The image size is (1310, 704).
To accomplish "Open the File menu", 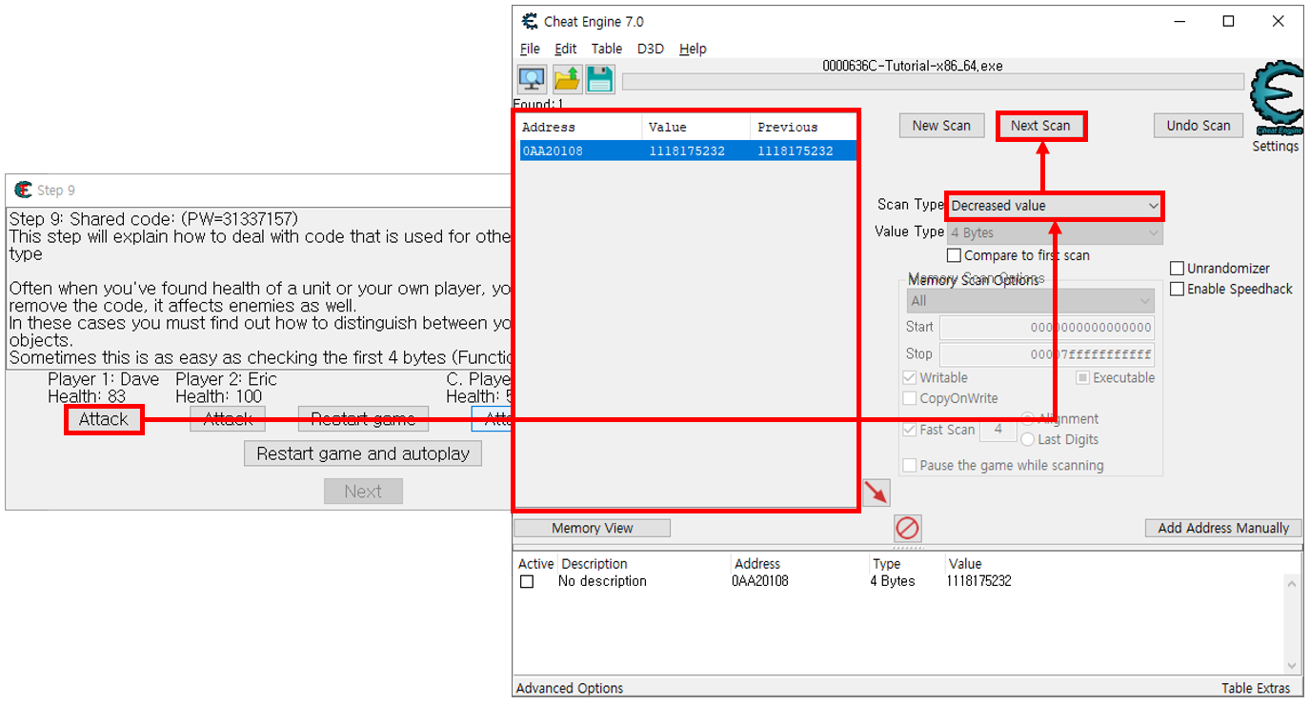I will click(x=530, y=49).
